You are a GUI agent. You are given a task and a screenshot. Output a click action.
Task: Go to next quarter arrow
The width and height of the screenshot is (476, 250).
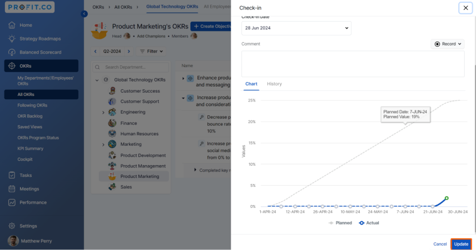128,52
